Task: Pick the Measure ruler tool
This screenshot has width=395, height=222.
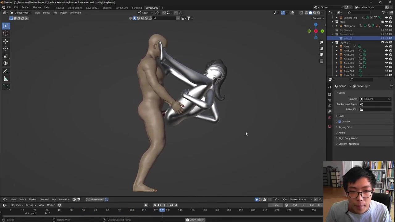Action: click(x=6, y=79)
